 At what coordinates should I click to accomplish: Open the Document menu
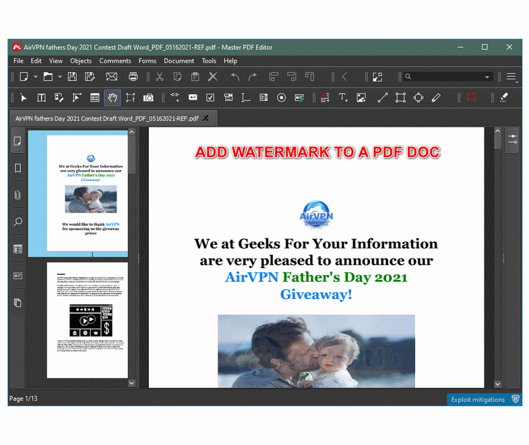[179, 61]
